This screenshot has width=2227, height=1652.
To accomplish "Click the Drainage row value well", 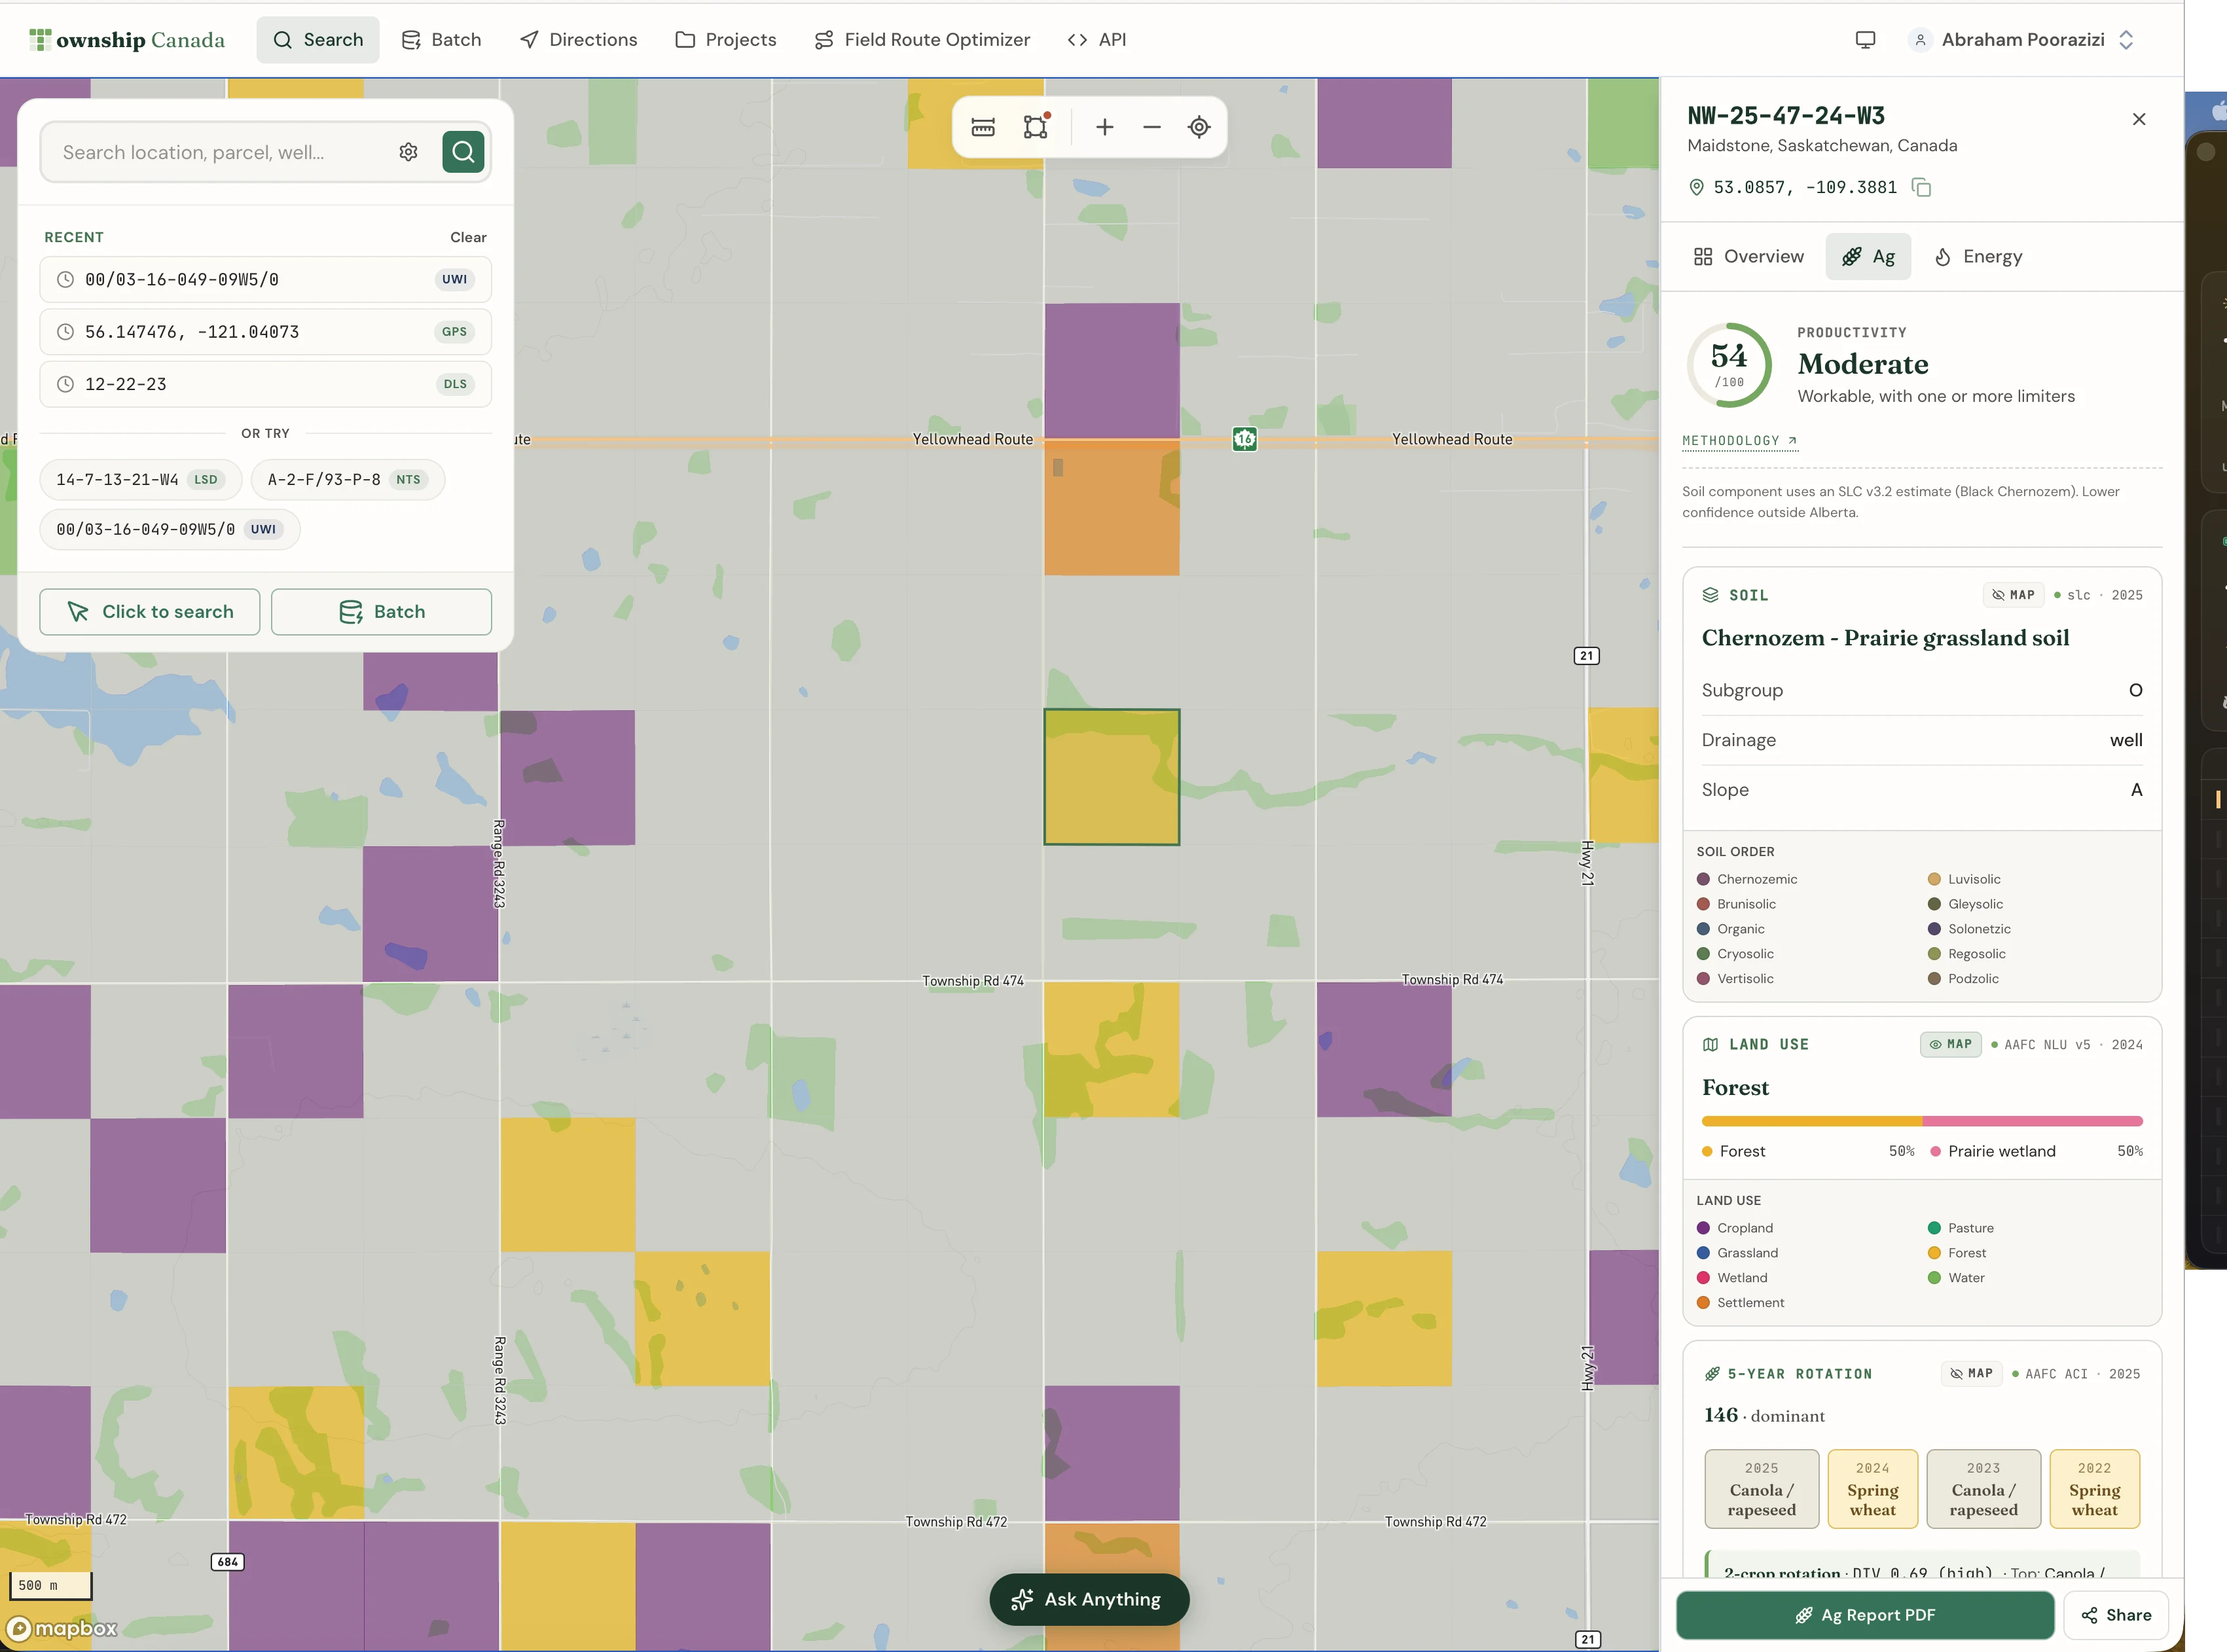I will click(x=2126, y=740).
